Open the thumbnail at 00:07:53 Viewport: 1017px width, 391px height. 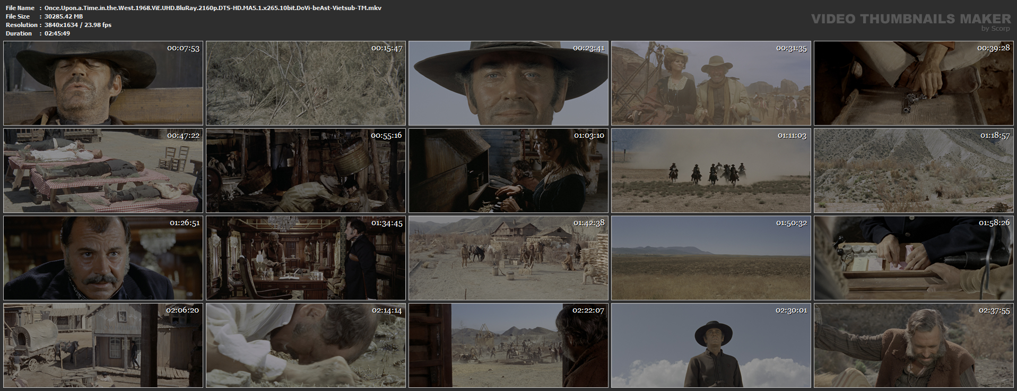(103, 83)
